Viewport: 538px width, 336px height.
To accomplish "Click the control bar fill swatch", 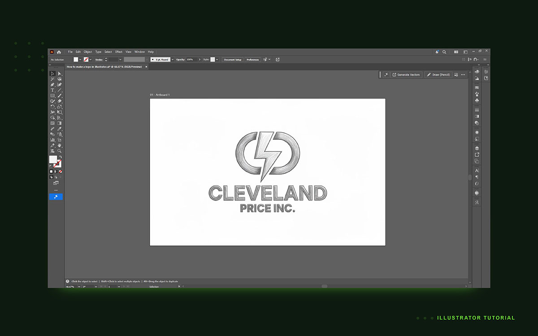I will pos(76,60).
